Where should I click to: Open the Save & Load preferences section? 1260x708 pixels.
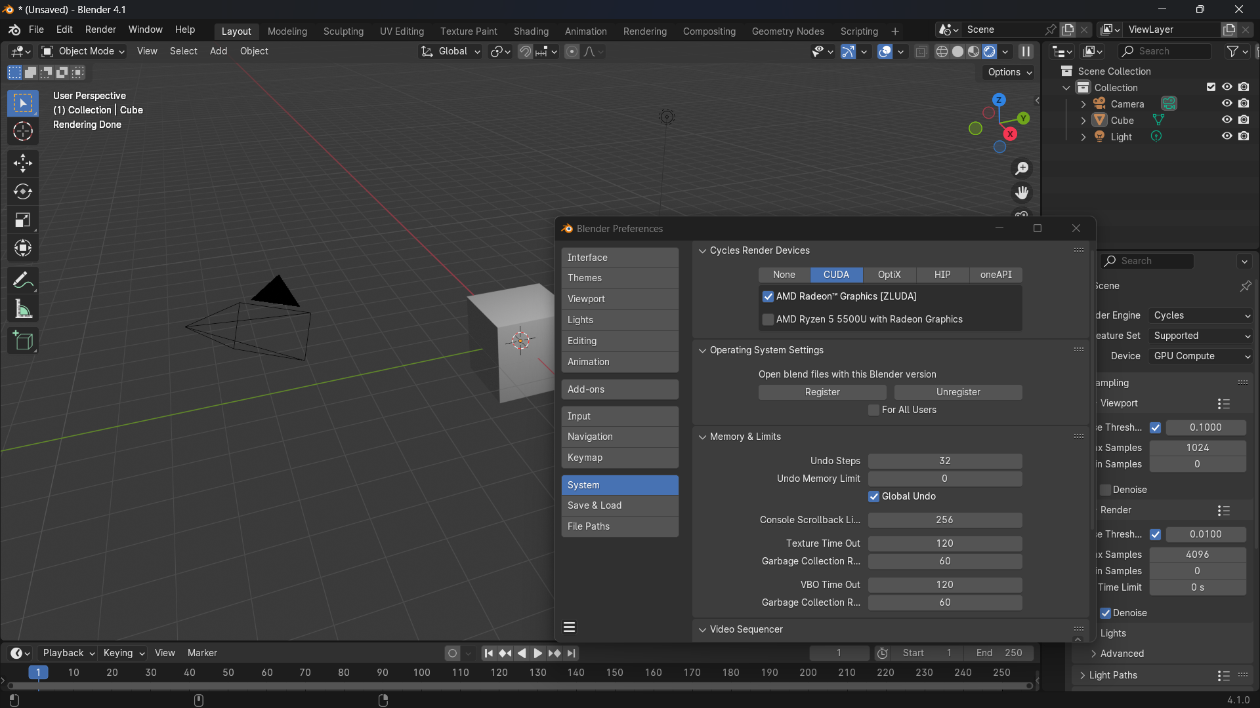[x=619, y=505]
